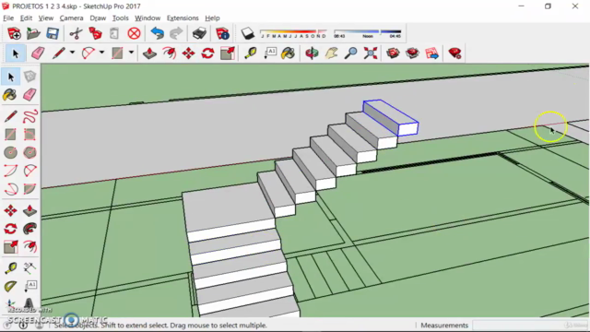Undo the last action with blue arrow
The width and height of the screenshot is (590, 332).
click(157, 33)
